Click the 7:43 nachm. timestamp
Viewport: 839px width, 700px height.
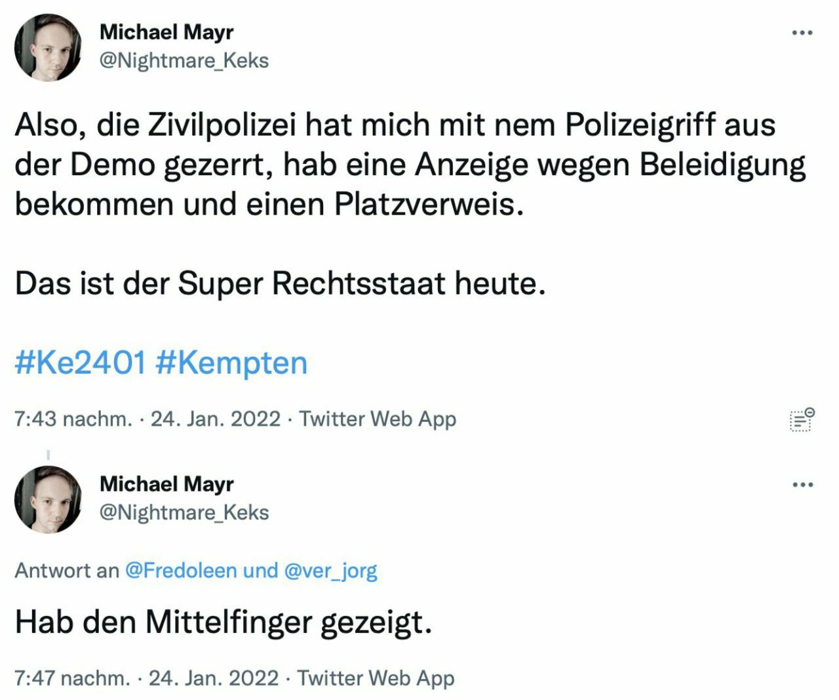[73, 419]
